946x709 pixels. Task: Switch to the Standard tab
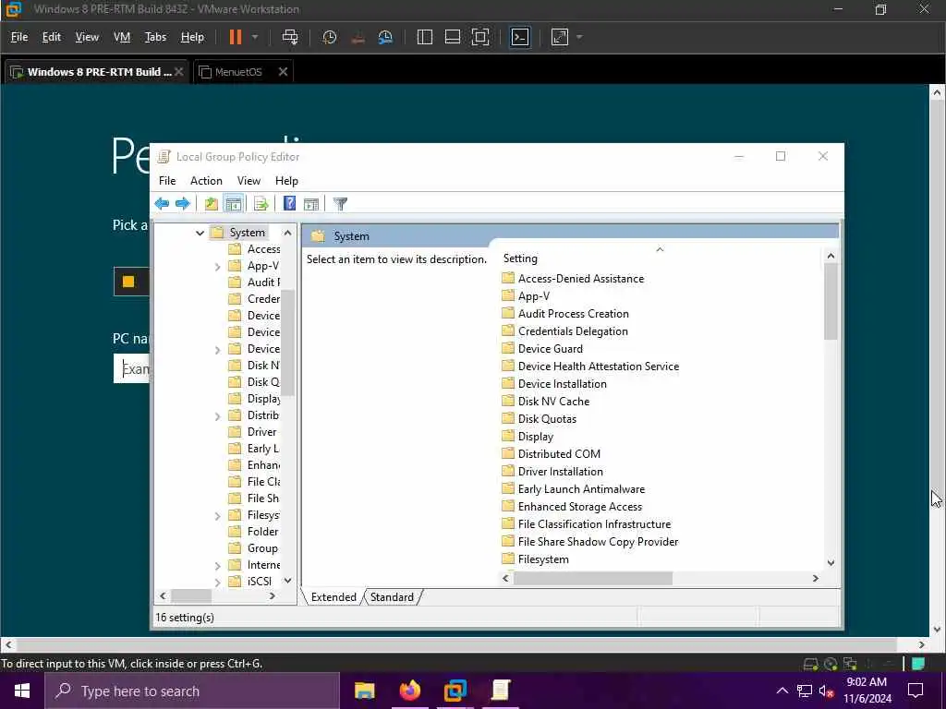pyautogui.click(x=392, y=597)
